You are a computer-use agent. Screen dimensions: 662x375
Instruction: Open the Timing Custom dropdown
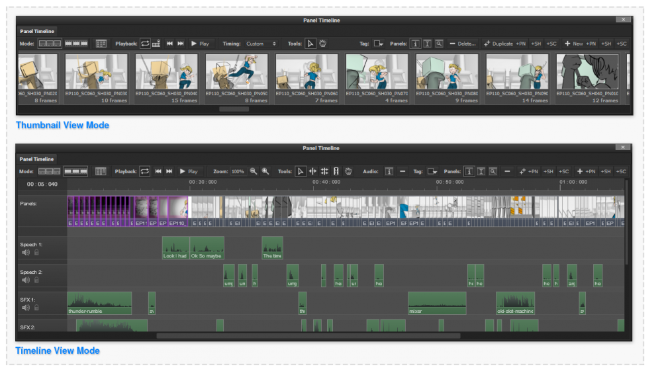263,44
